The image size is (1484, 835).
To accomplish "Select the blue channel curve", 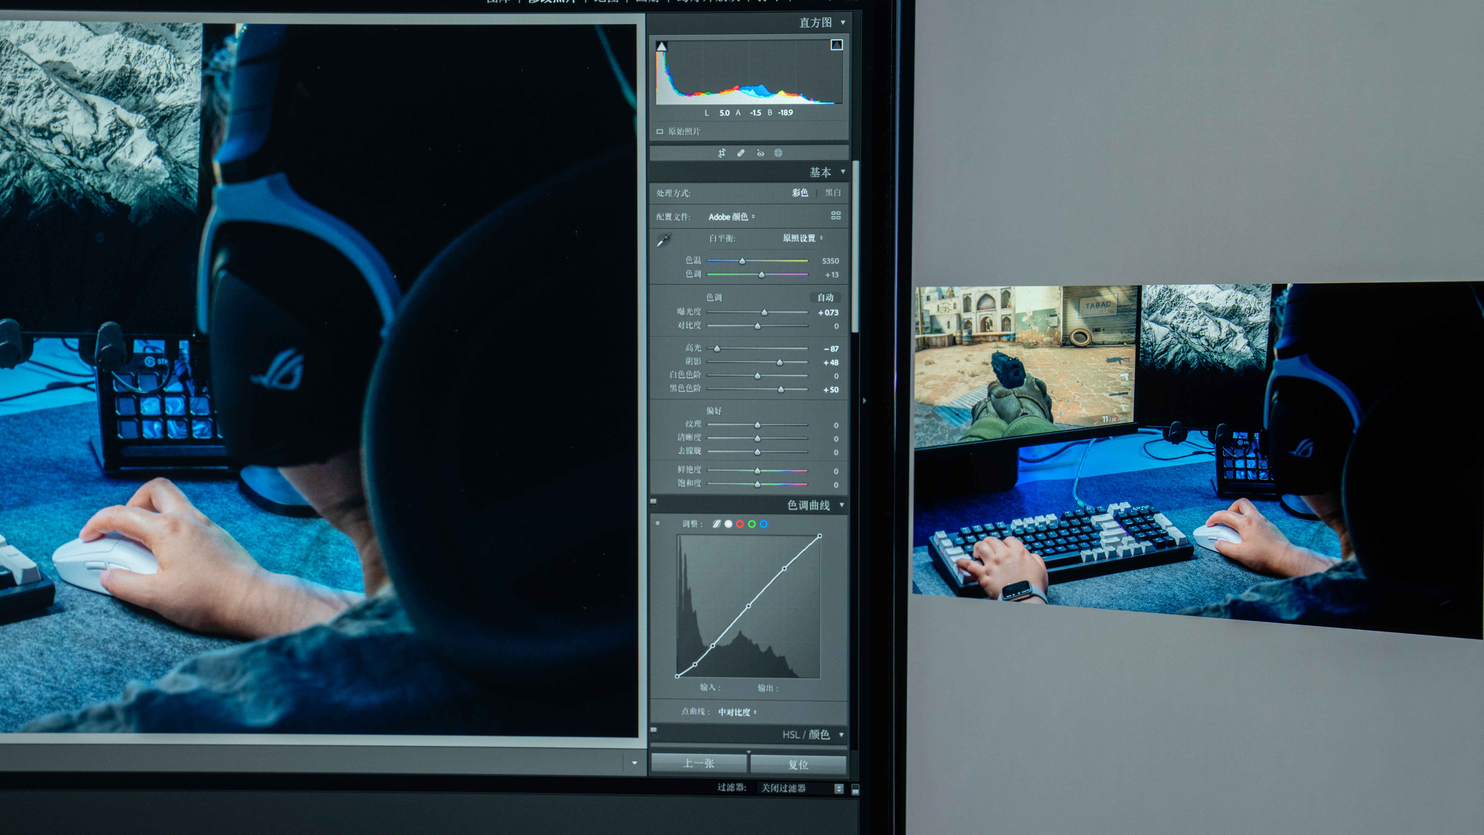I will (763, 524).
